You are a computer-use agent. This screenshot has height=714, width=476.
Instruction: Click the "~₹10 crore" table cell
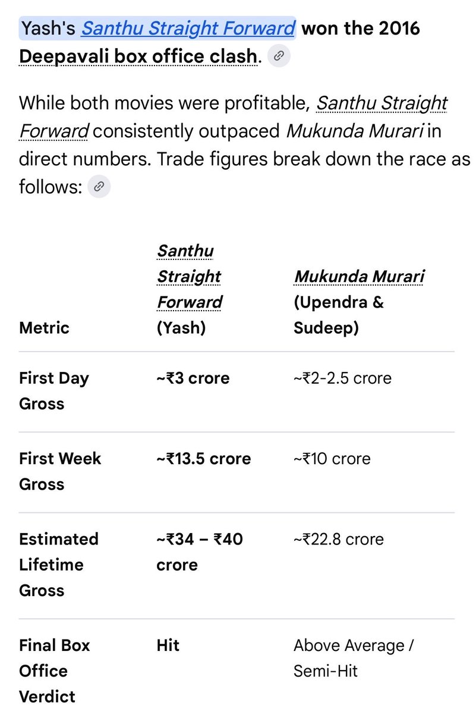[x=332, y=459]
